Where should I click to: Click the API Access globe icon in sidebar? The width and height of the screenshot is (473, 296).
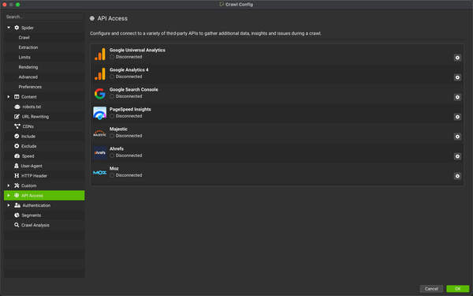(x=17, y=196)
